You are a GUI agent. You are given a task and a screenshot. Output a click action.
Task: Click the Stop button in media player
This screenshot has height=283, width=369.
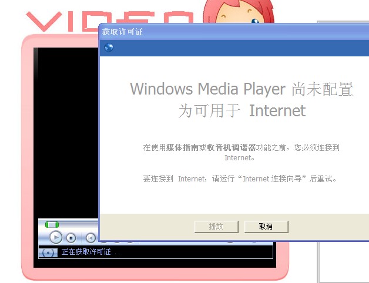tap(71, 238)
